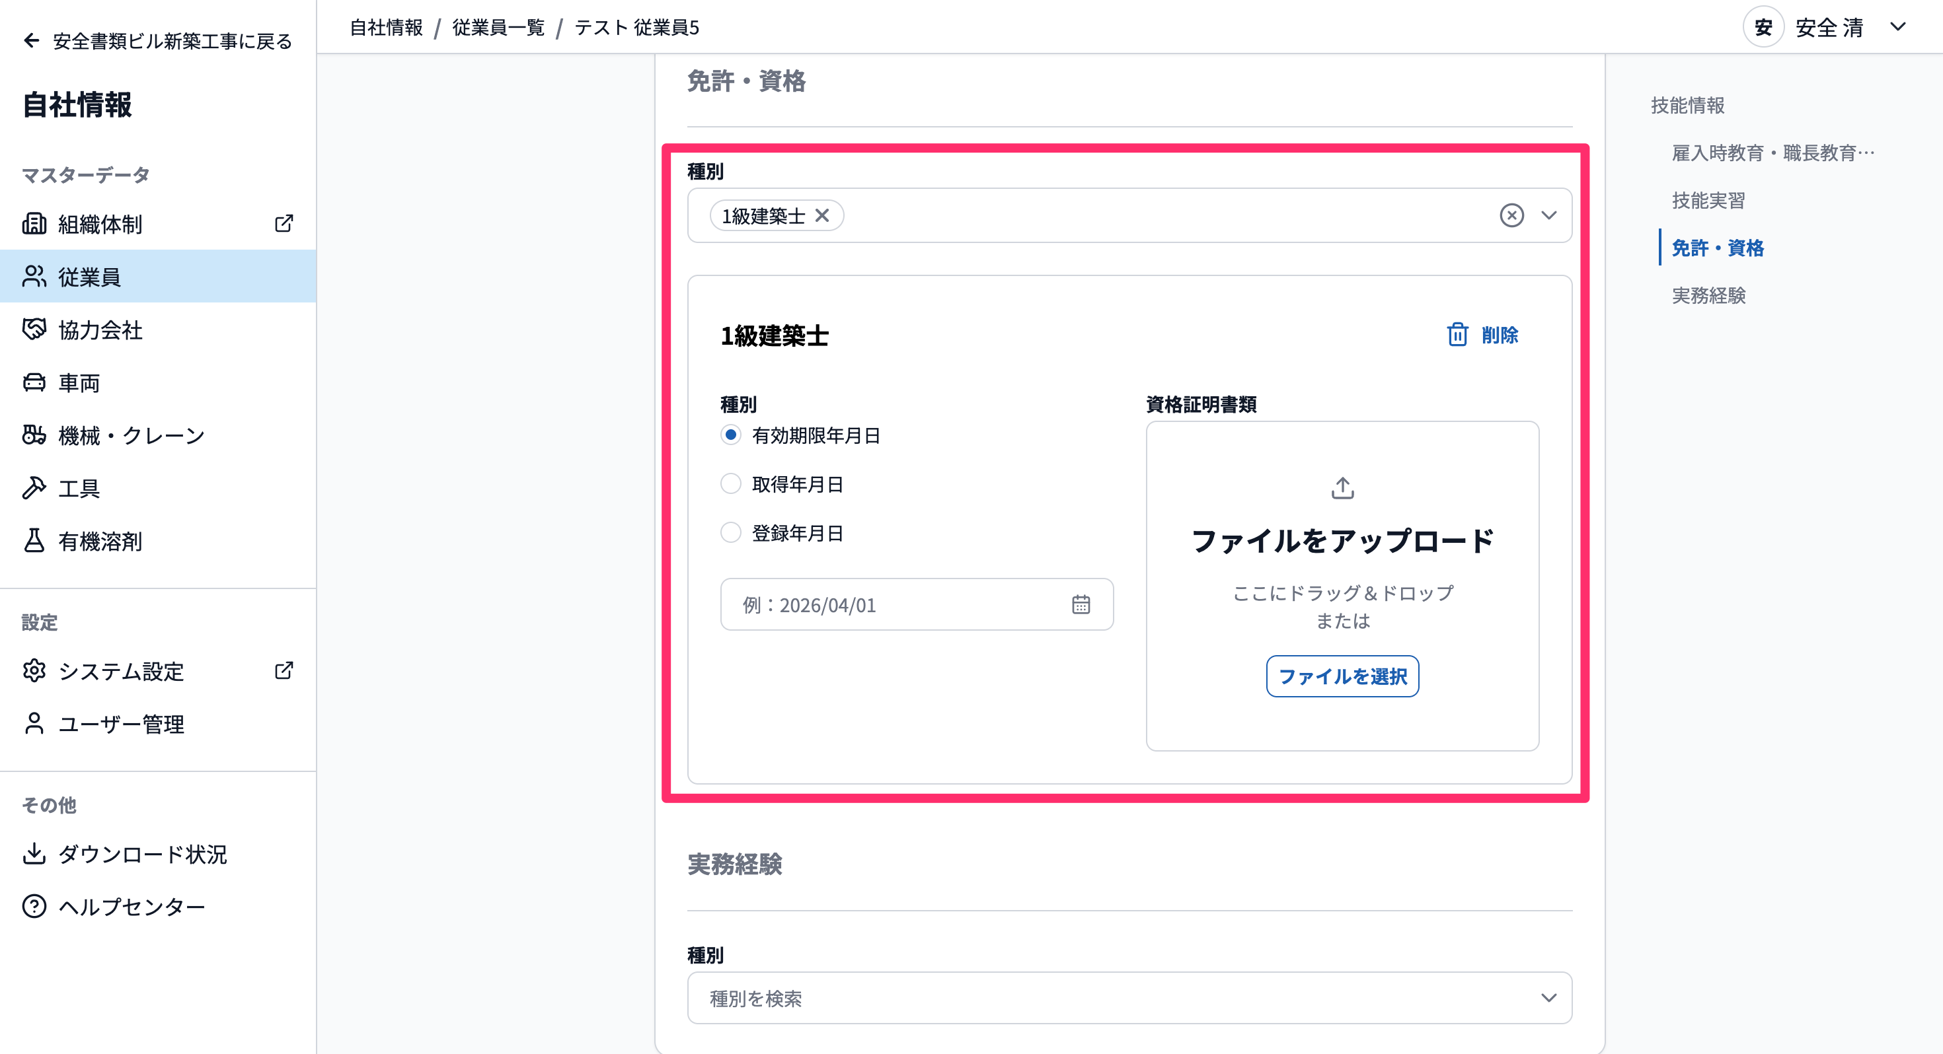The height and width of the screenshot is (1054, 1943).
Task: Click the 工具 hammer icon
Action: (34, 488)
